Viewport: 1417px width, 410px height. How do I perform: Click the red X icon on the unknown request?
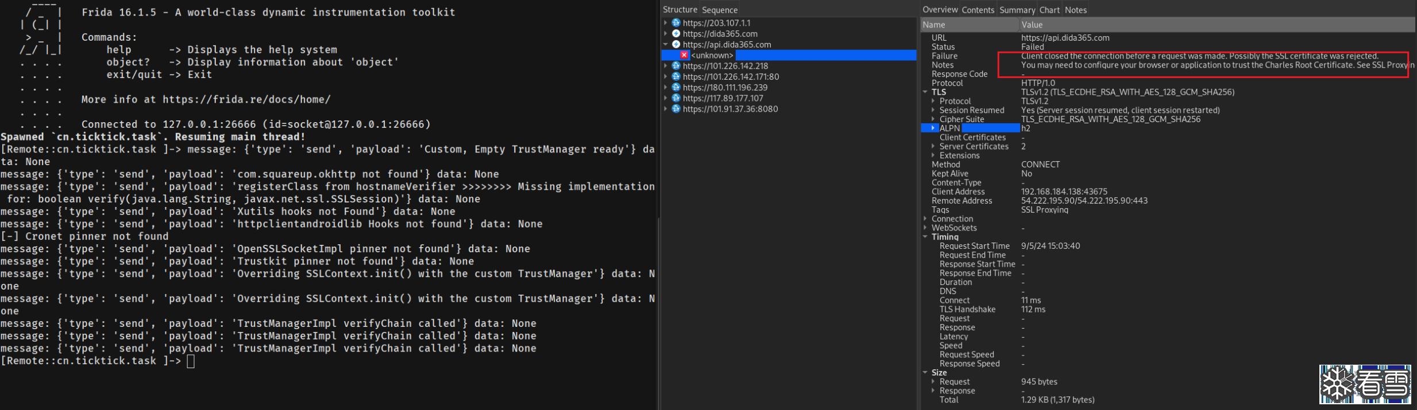(x=684, y=55)
